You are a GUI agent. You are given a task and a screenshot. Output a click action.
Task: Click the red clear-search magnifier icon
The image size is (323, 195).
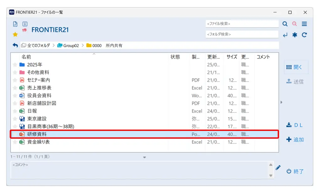point(294,24)
